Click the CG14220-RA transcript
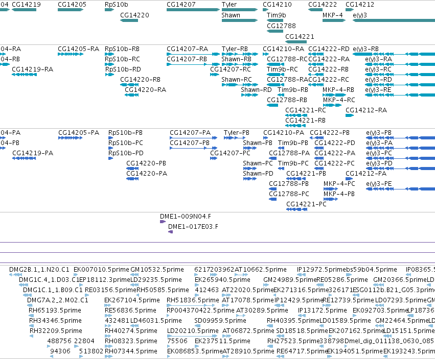Image resolution: width=435 pixels, height=359 pixels. 131,95
